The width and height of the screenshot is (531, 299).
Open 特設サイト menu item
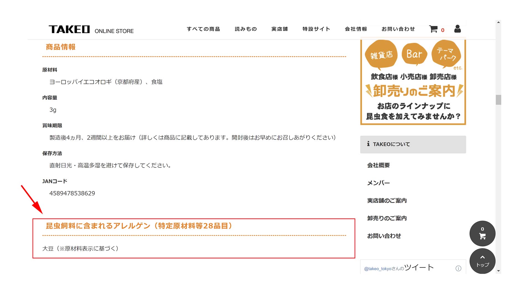click(316, 29)
